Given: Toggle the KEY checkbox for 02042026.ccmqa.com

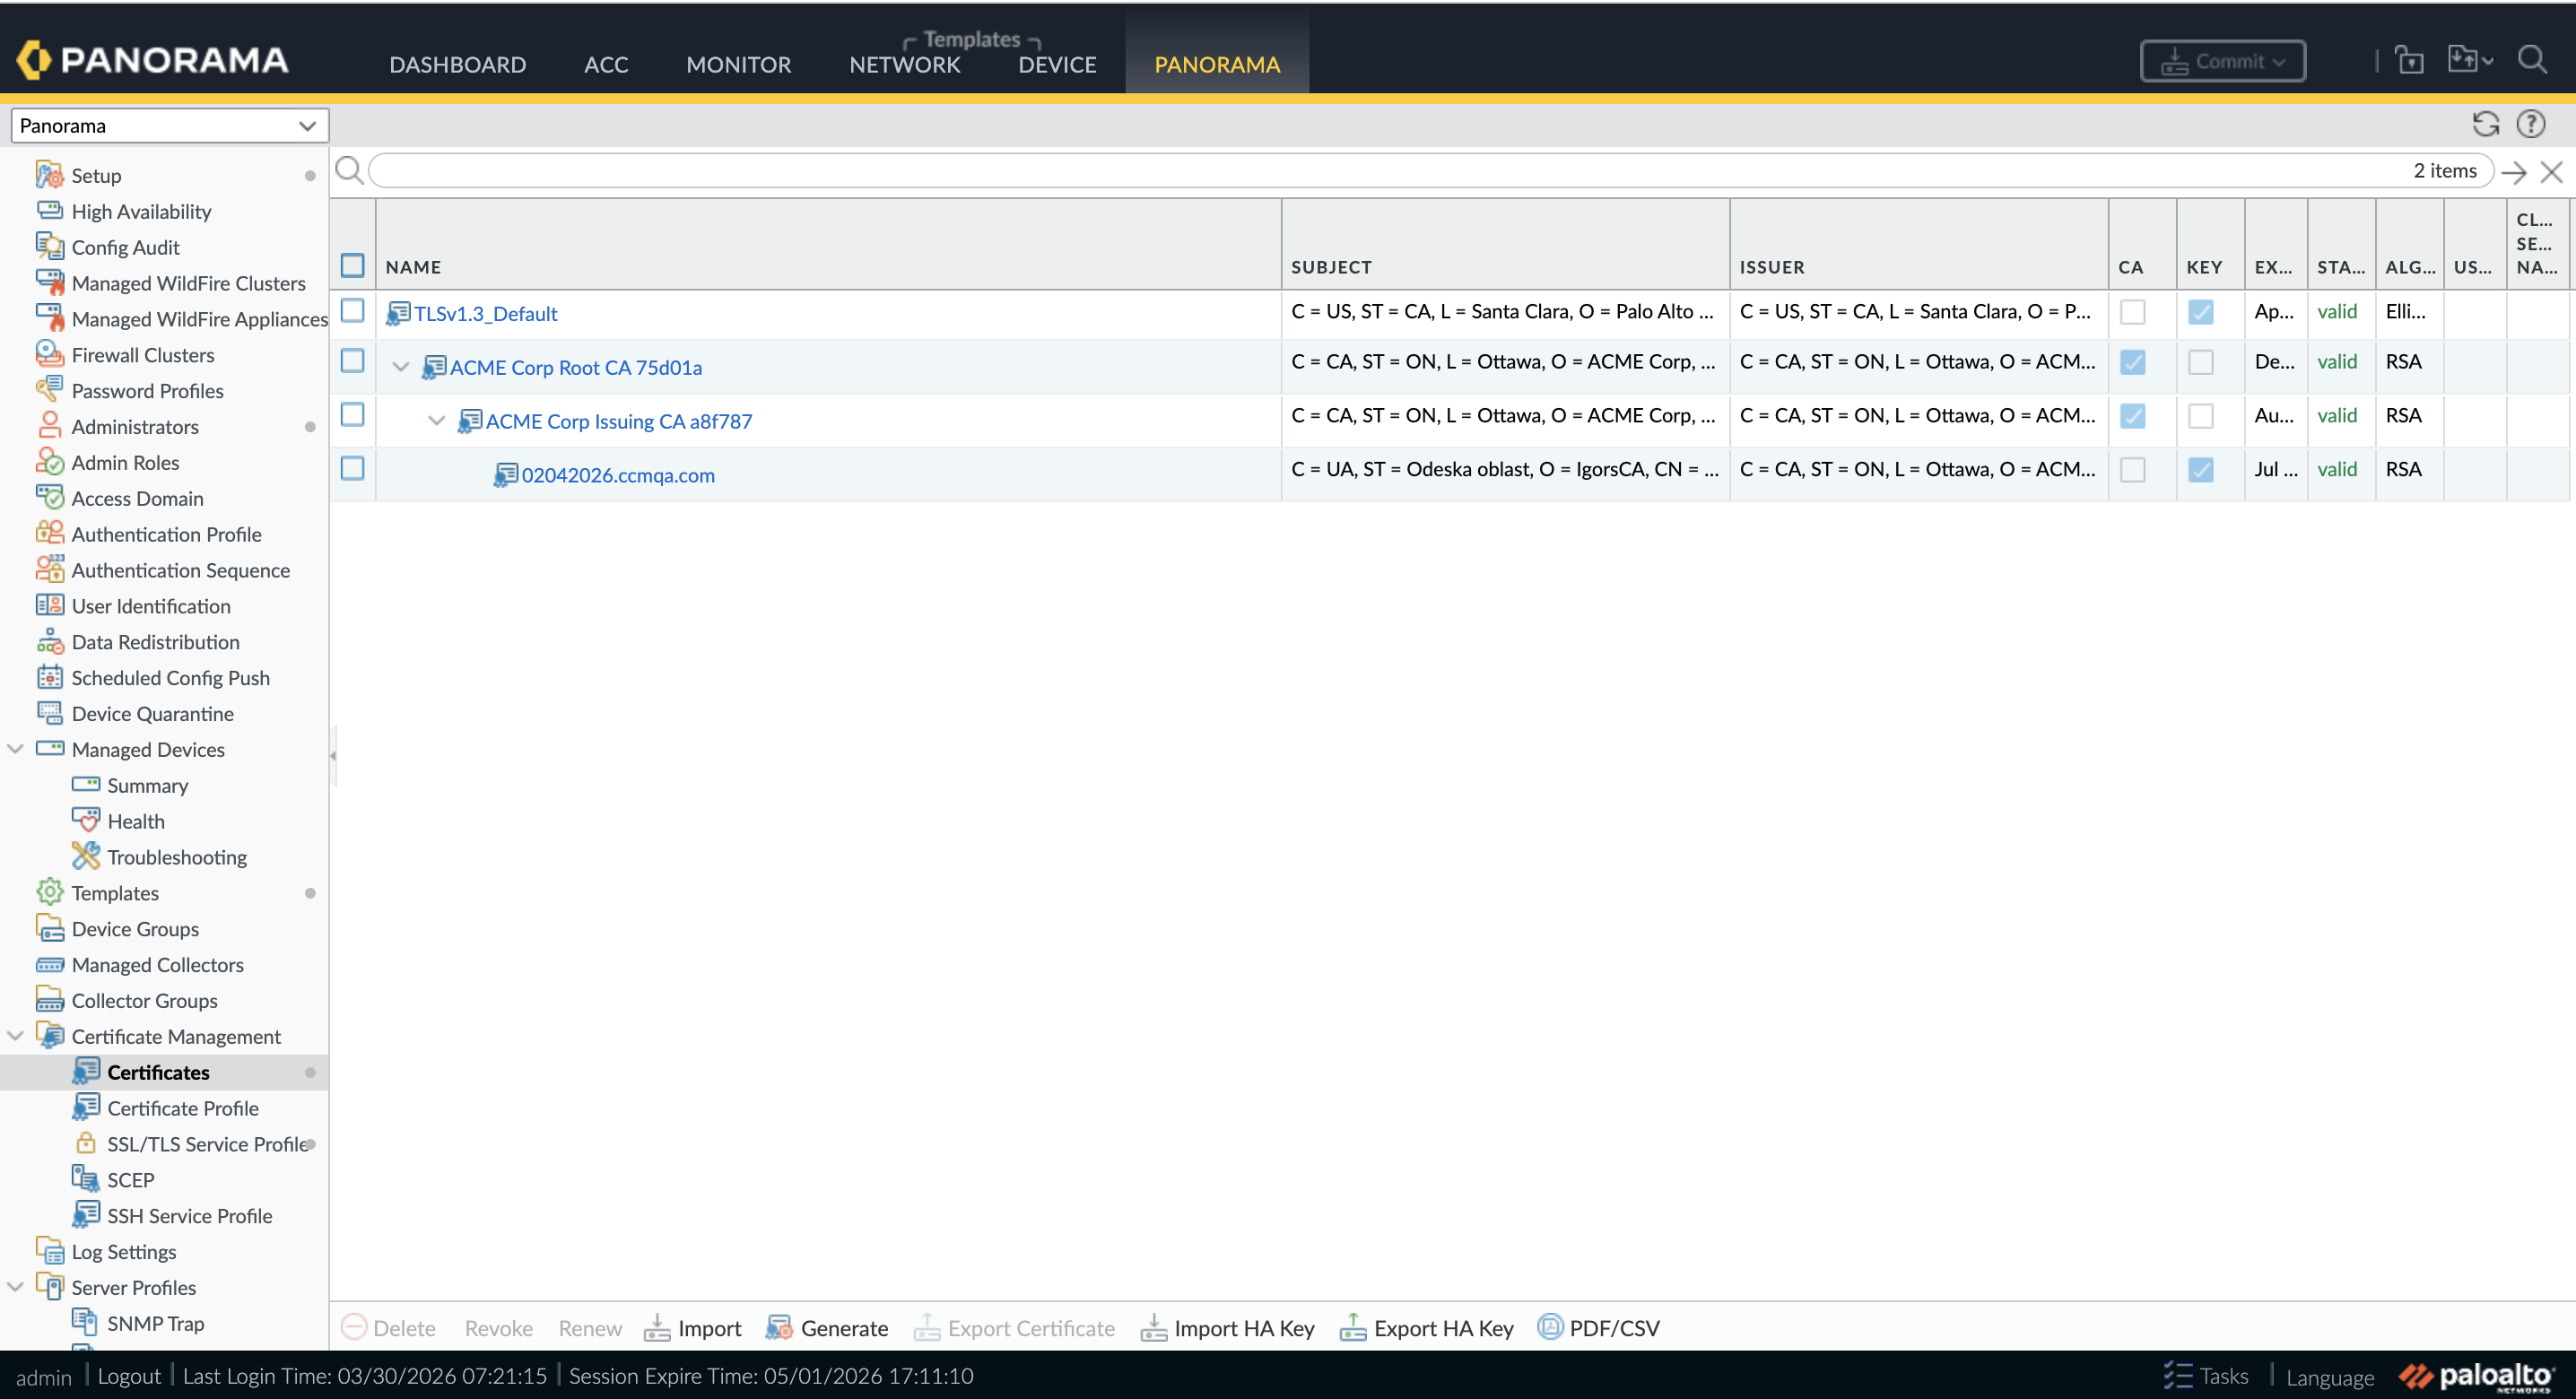Looking at the screenshot, I should tap(2201, 470).
